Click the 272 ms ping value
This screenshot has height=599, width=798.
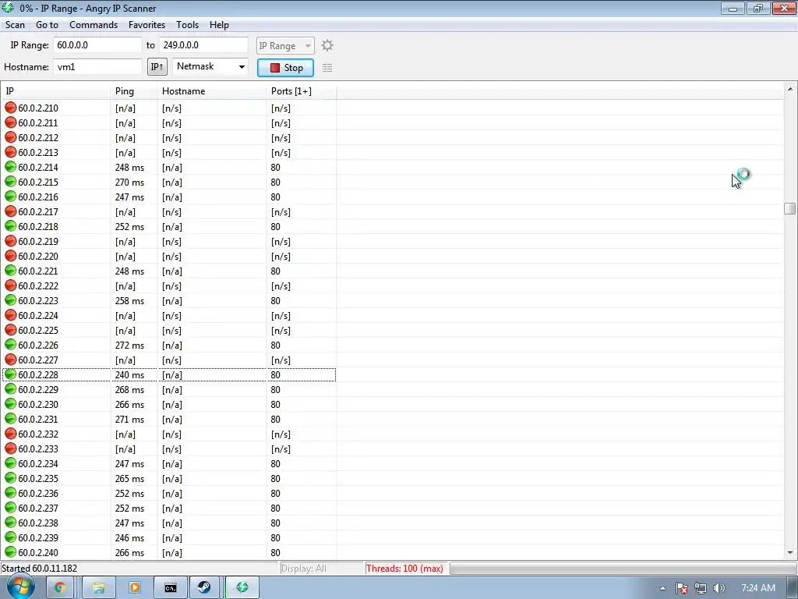pos(129,345)
